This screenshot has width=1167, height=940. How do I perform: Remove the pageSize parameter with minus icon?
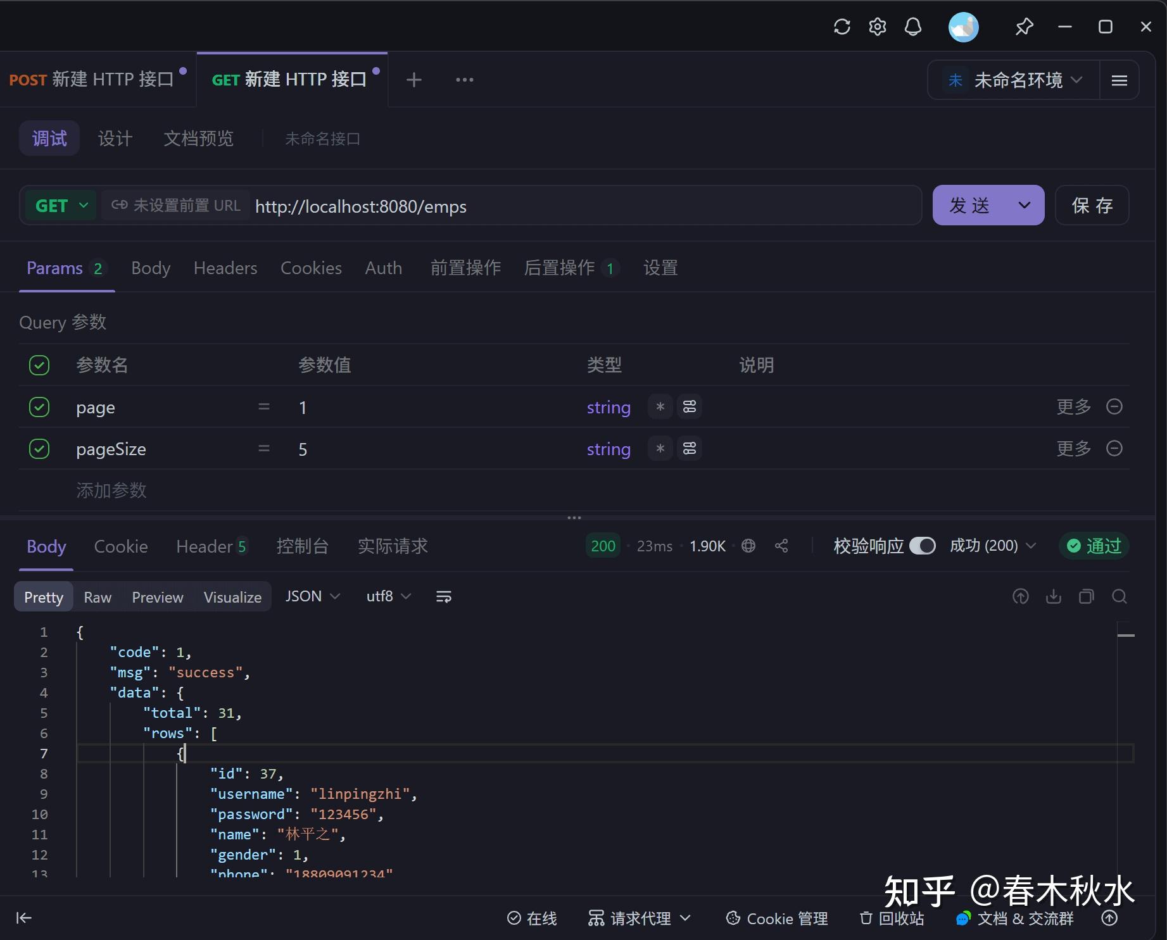point(1114,448)
